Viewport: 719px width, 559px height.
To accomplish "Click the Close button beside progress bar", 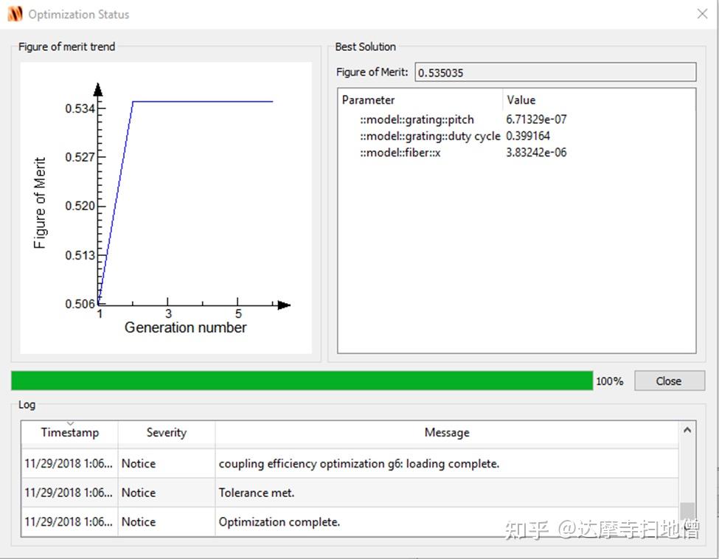I will (669, 381).
